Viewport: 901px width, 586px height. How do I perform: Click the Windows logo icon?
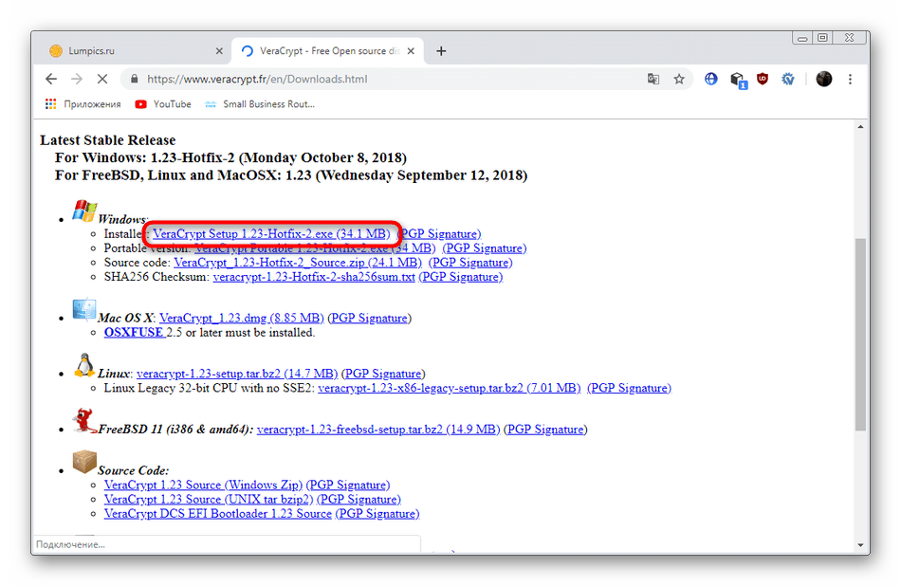[84, 211]
